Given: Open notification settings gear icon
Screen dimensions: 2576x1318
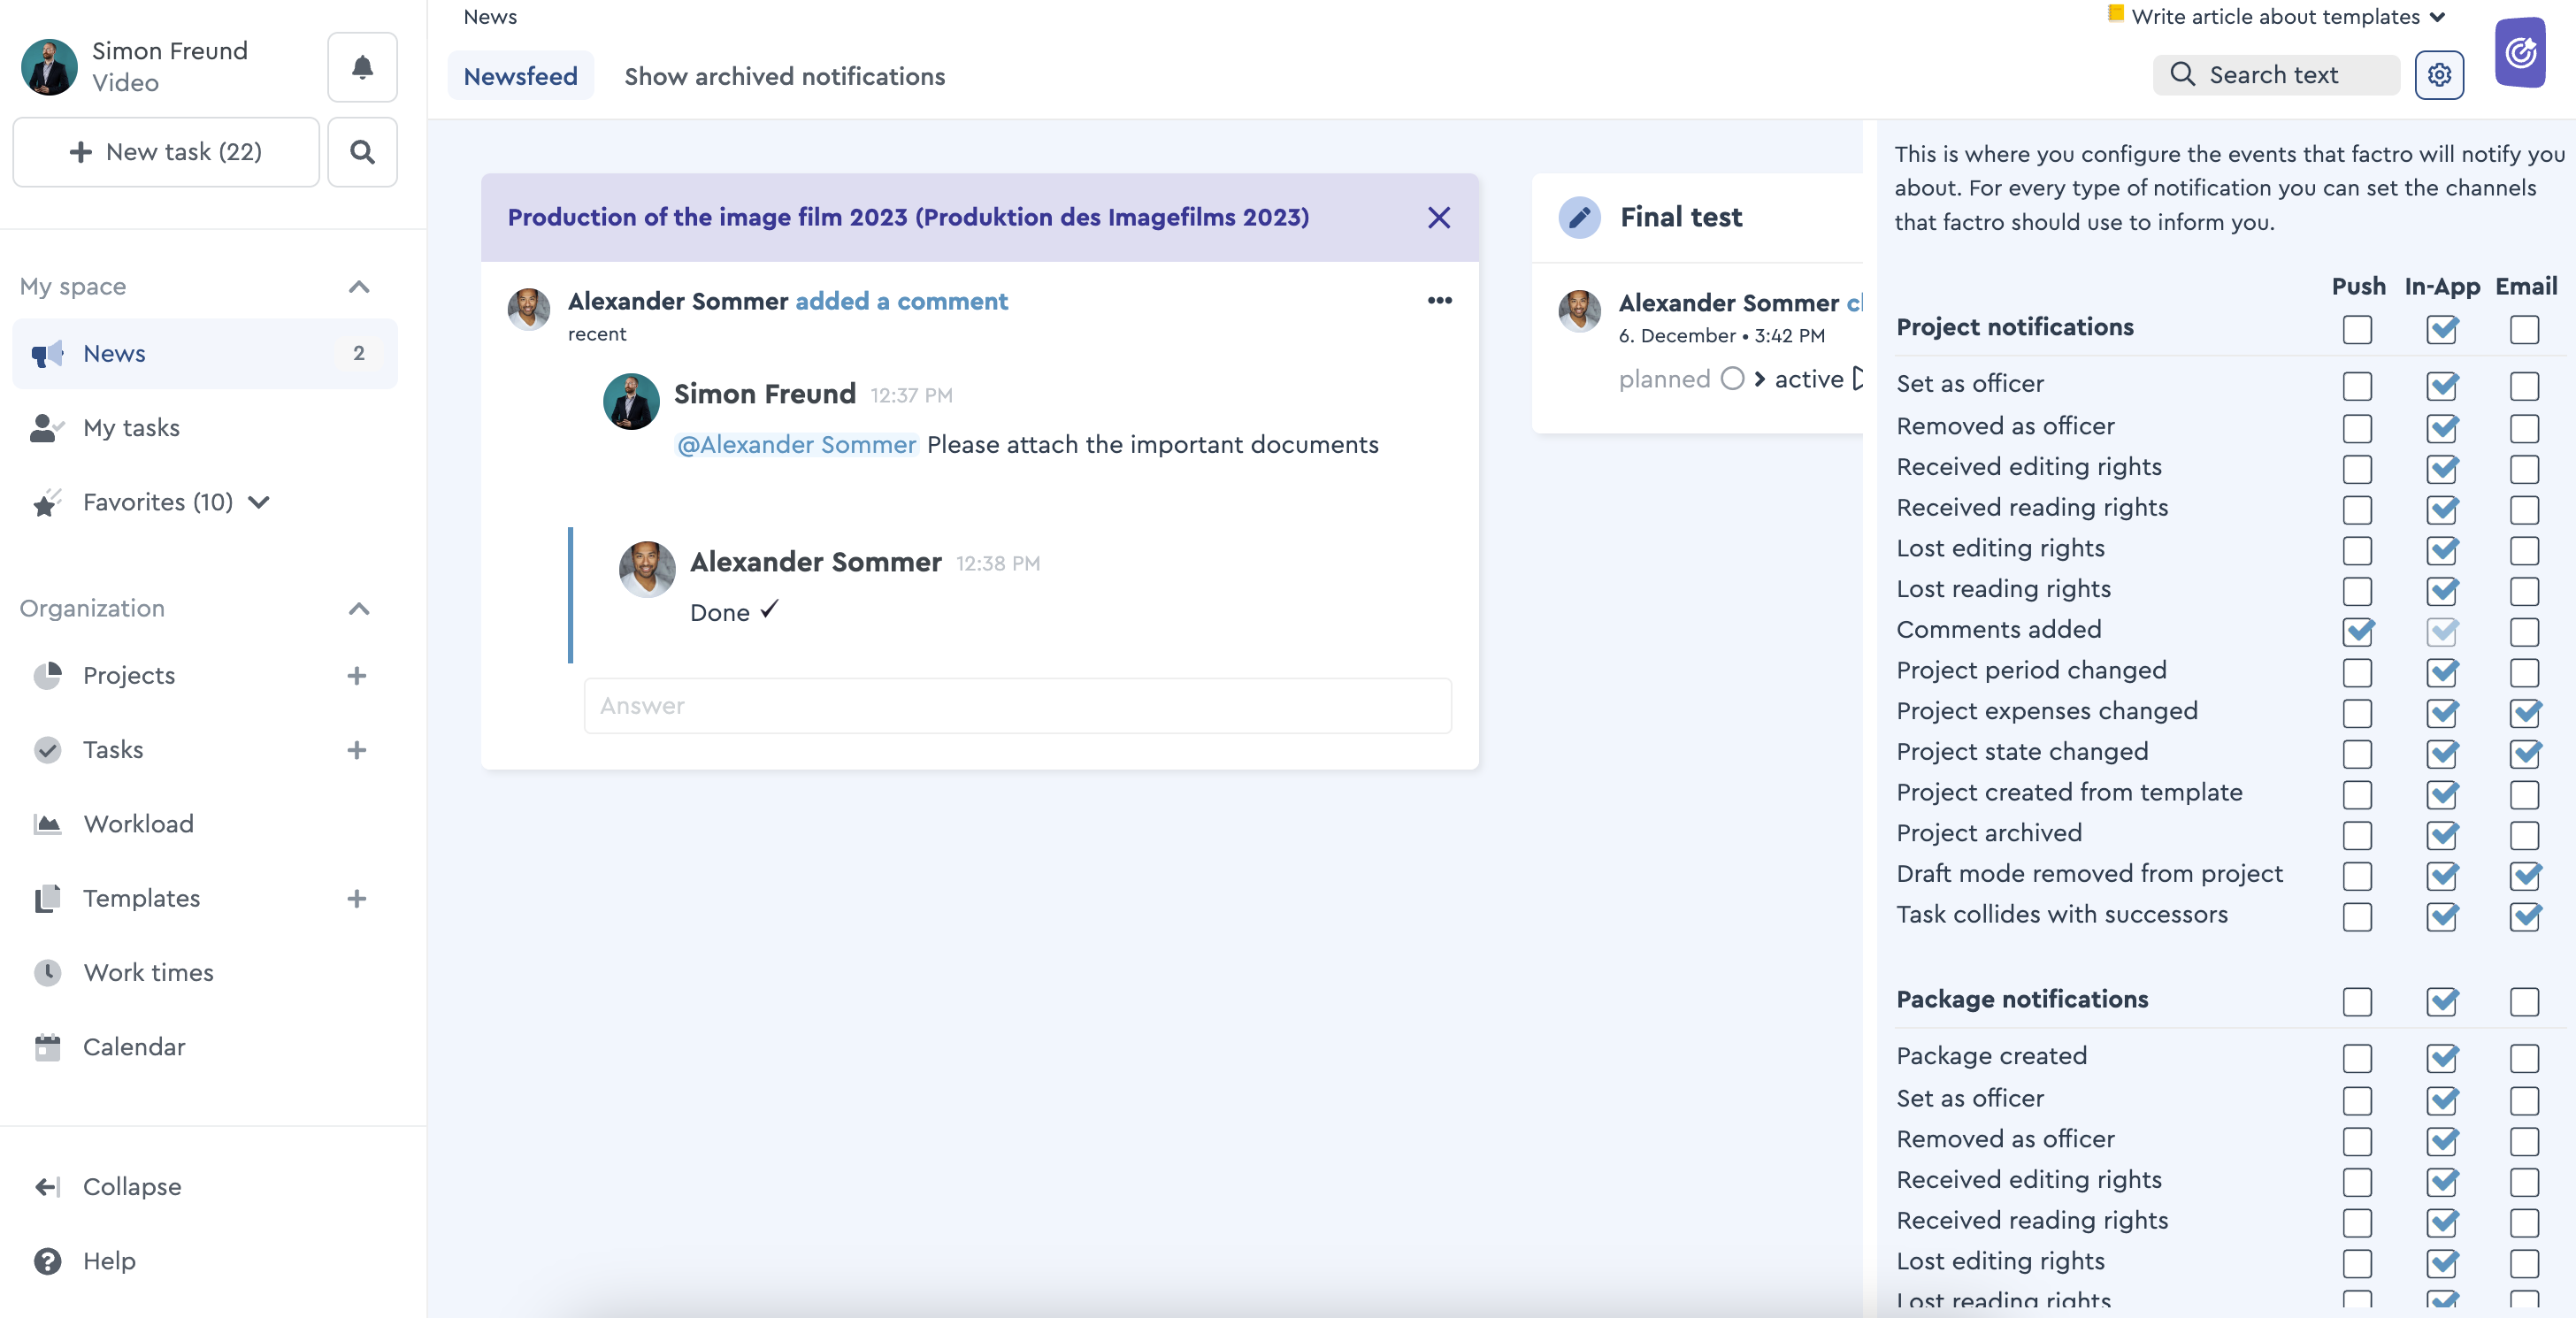Looking at the screenshot, I should pyautogui.click(x=2439, y=75).
